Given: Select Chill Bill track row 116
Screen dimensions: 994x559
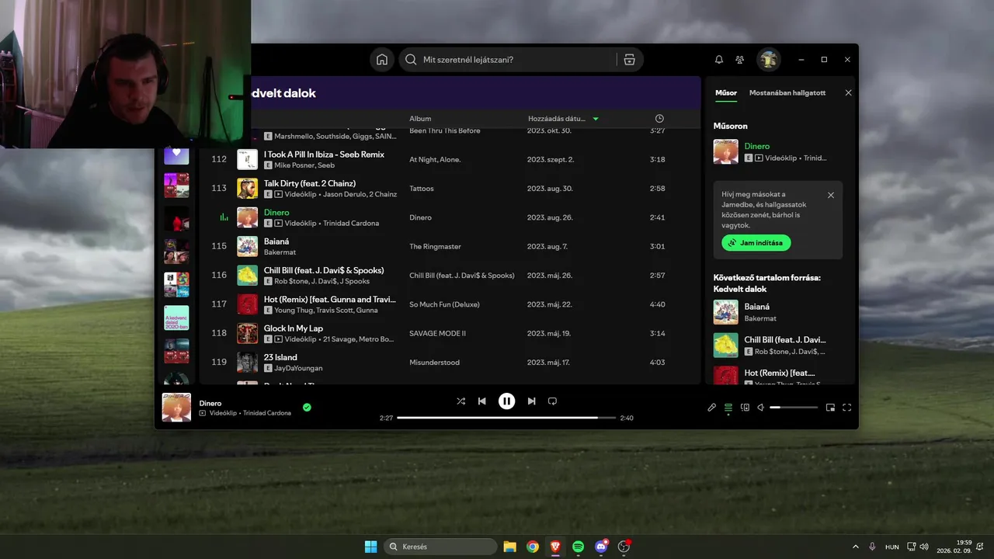Looking at the screenshot, I should pyautogui.click(x=449, y=275).
